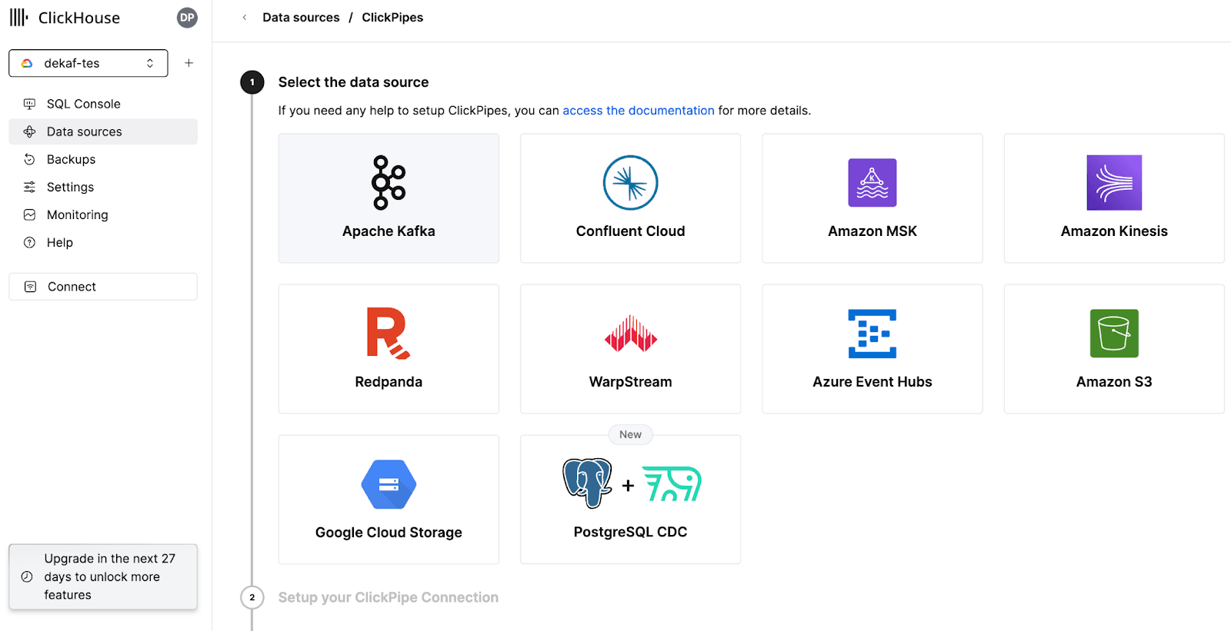1231x631 pixels.
Task: Pick the Azure Event Hubs icon
Action: coord(872,334)
